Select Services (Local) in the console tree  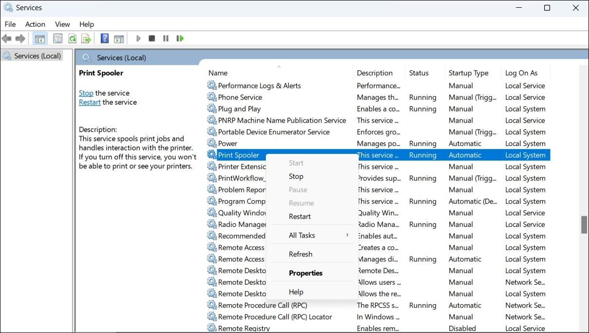click(x=37, y=56)
